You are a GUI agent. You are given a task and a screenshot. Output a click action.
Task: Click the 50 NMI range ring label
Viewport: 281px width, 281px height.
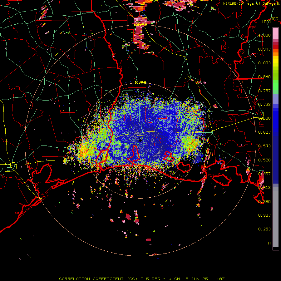tap(140, 82)
